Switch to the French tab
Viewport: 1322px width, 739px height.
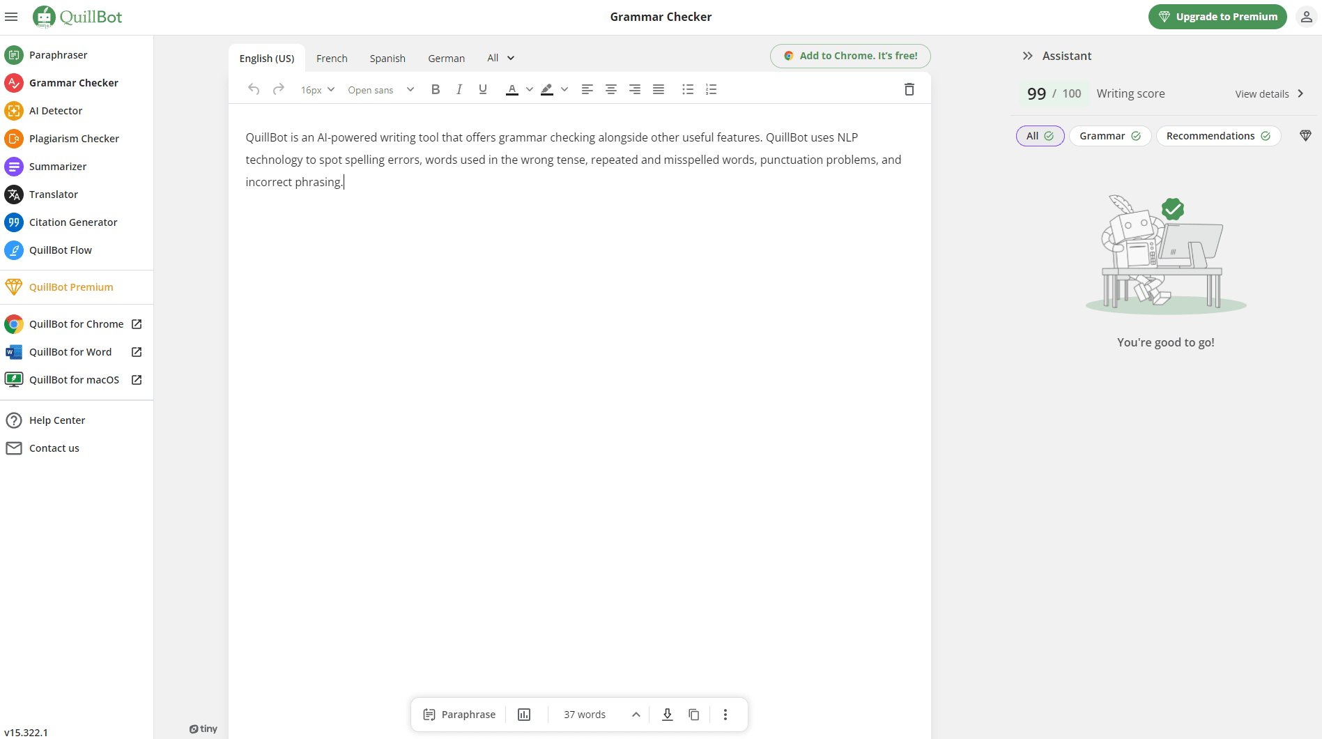(332, 59)
